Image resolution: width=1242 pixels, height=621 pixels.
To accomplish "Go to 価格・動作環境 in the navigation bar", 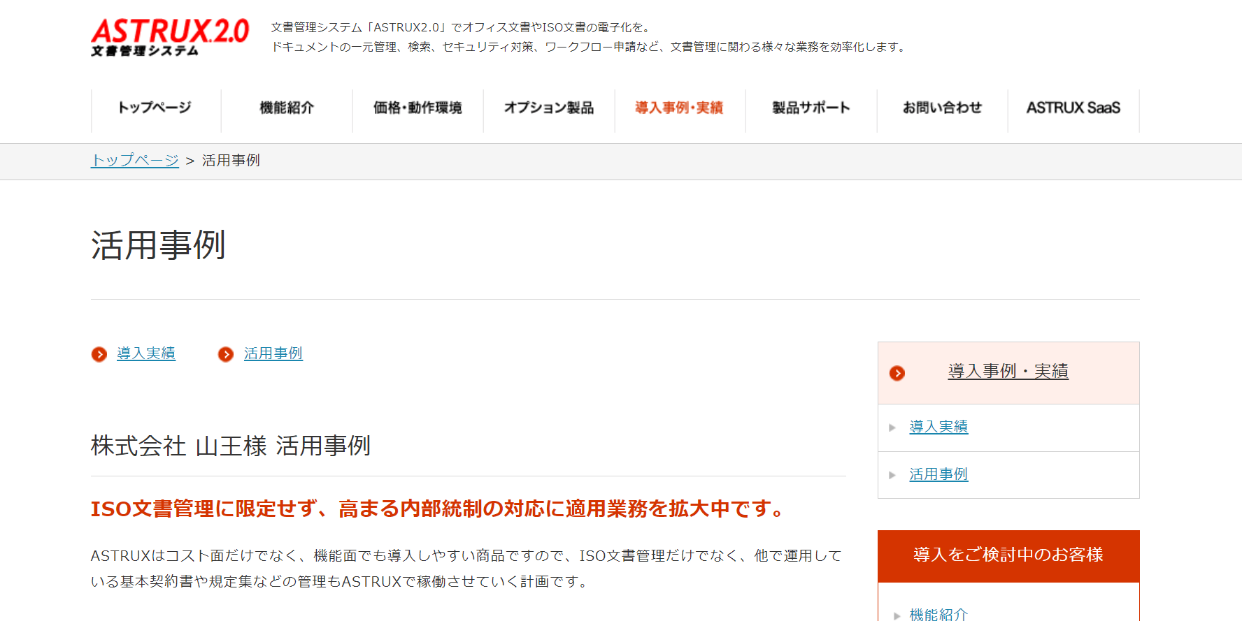I will [417, 108].
